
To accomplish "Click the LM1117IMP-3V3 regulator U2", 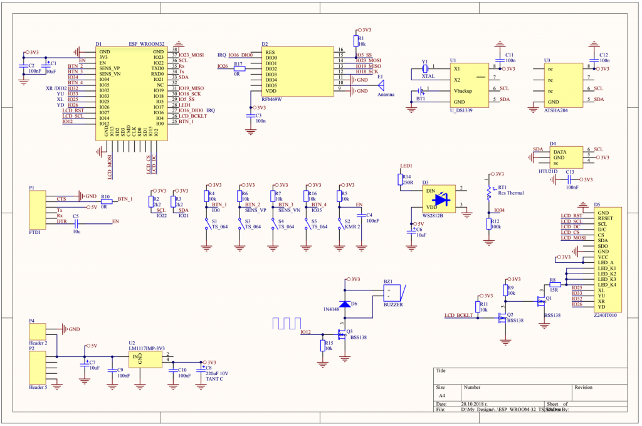I will (145, 359).
